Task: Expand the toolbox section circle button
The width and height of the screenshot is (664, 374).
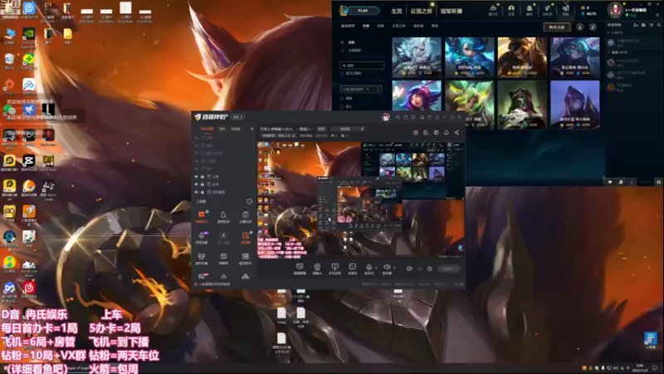Action: [249, 201]
